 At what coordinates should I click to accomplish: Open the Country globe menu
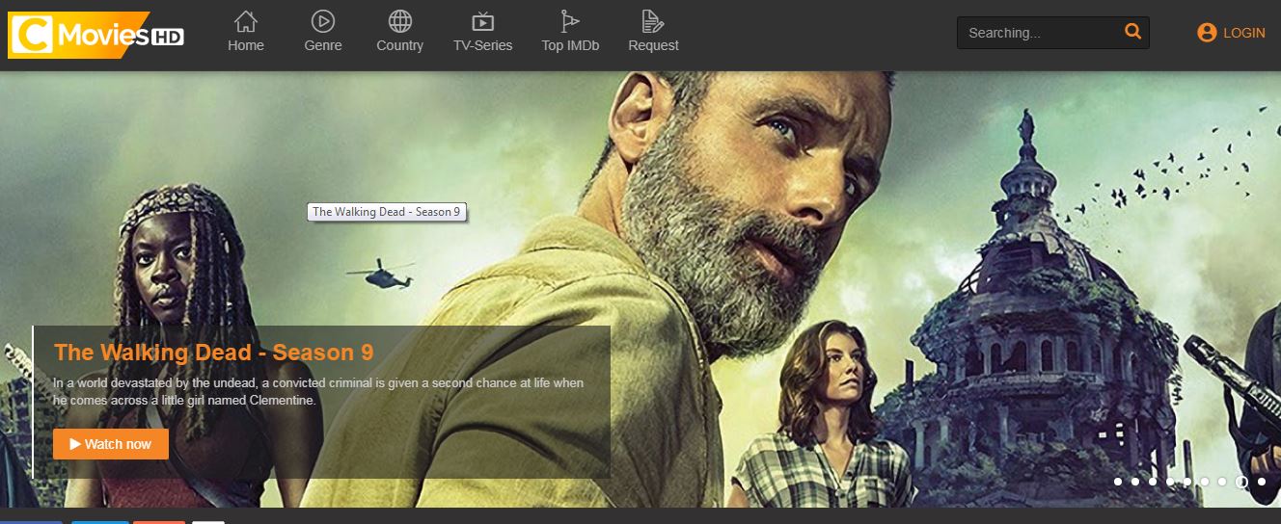pos(399,31)
